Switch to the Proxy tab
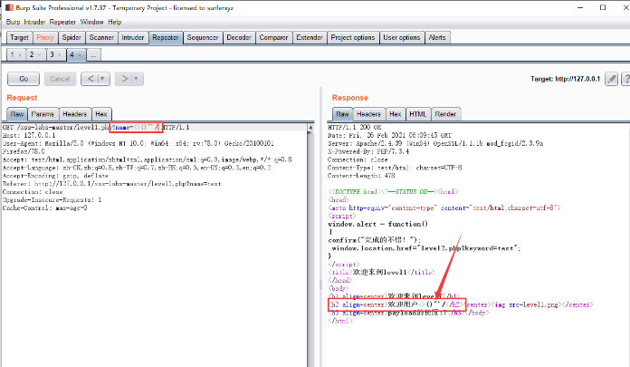 [x=45, y=37]
